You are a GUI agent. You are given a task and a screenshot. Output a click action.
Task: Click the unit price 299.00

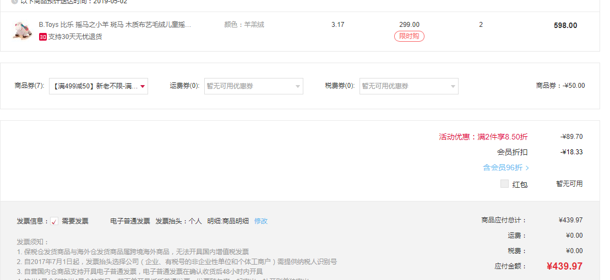409,25
